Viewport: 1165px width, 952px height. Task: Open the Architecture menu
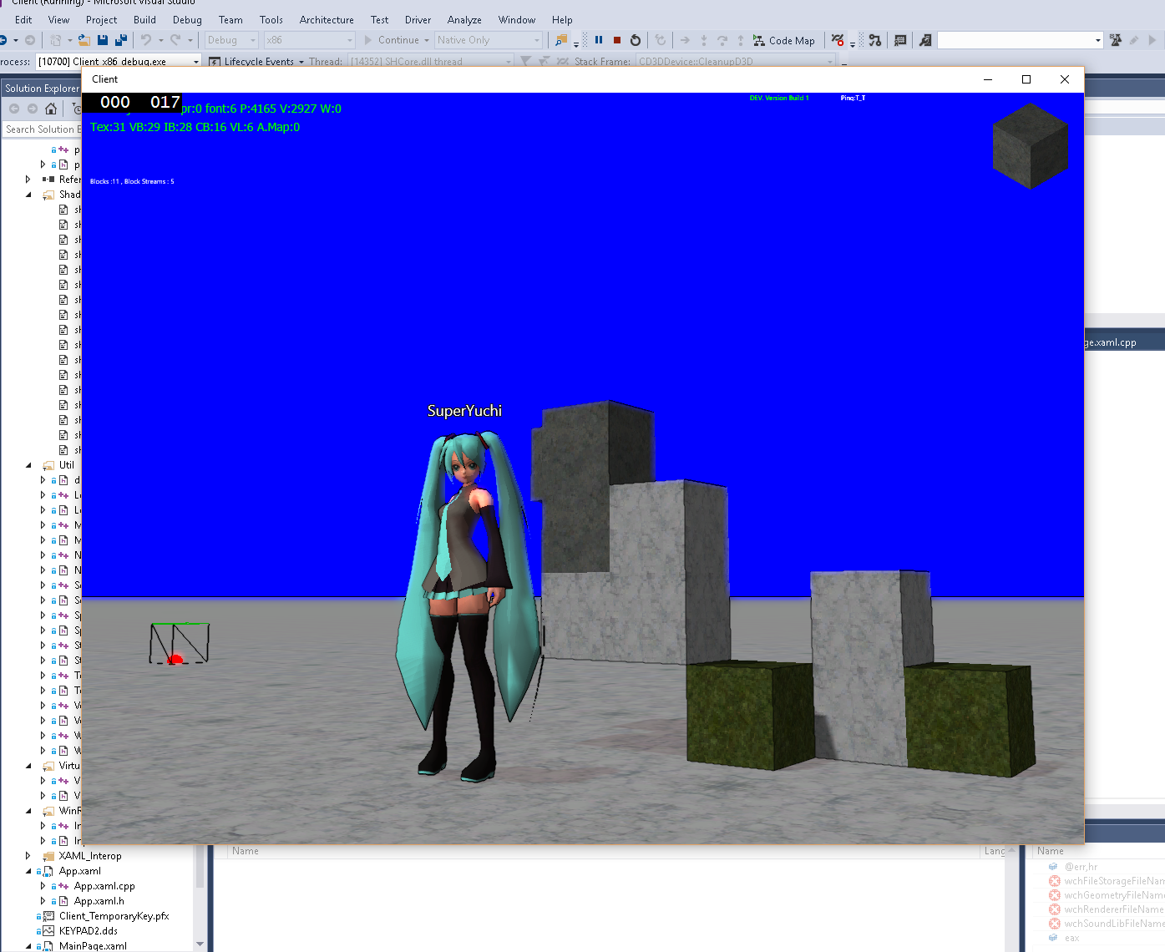pyautogui.click(x=326, y=19)
